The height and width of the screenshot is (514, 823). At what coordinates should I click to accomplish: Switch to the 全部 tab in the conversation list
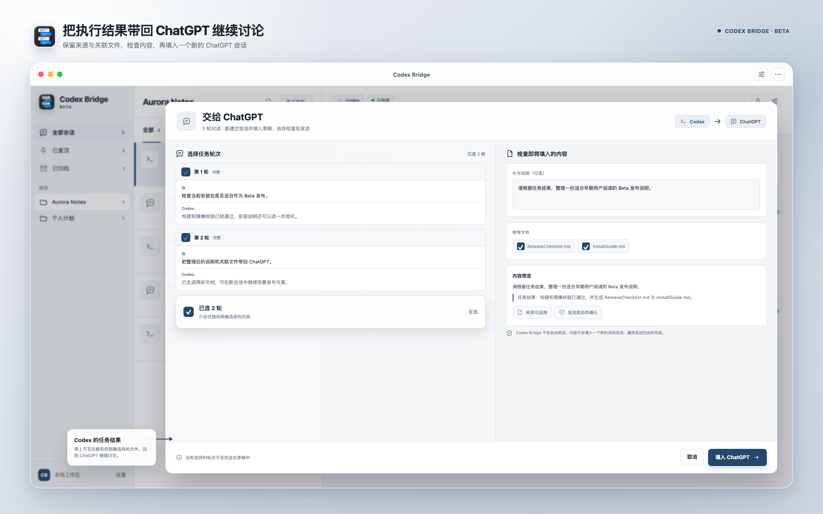(151, 130)
